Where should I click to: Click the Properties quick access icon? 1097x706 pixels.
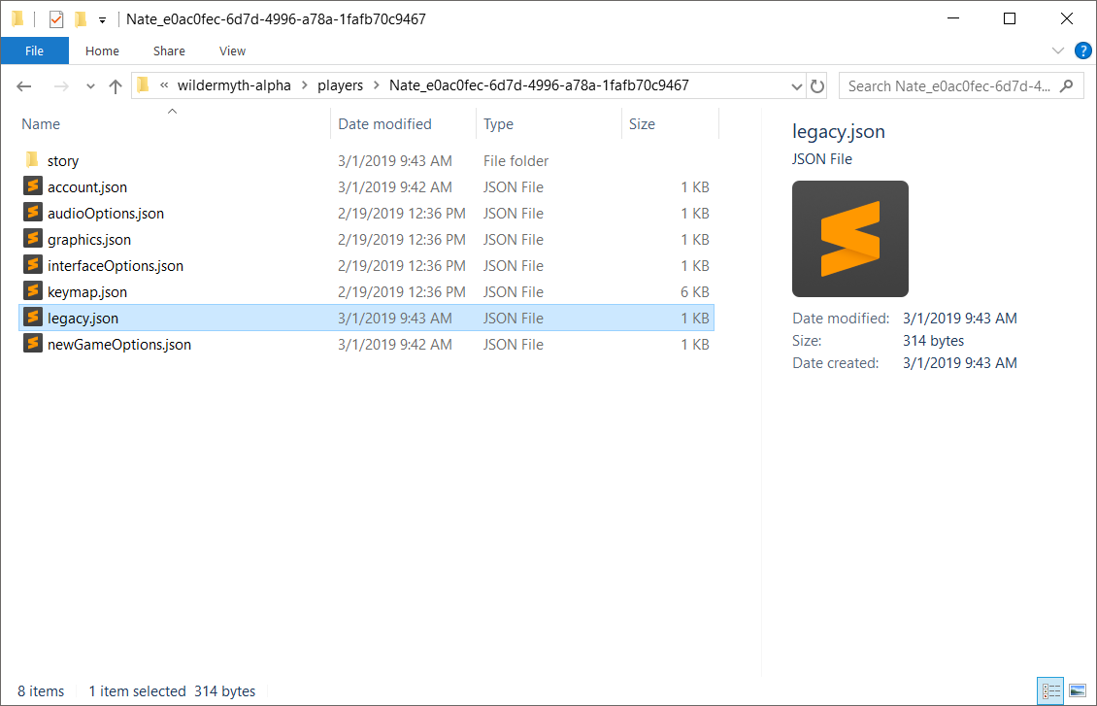click(x=55, y=19)
